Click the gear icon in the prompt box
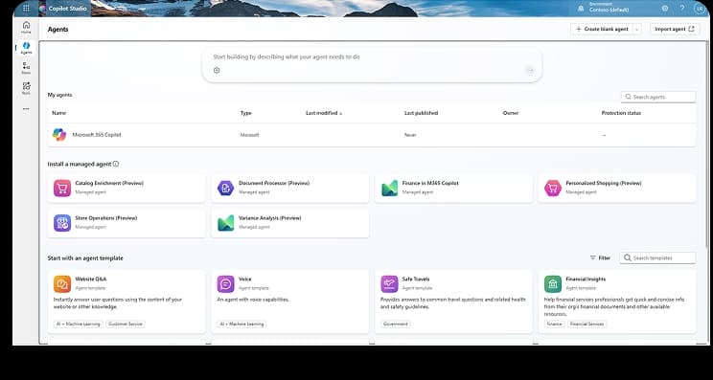 pos(217,70)
